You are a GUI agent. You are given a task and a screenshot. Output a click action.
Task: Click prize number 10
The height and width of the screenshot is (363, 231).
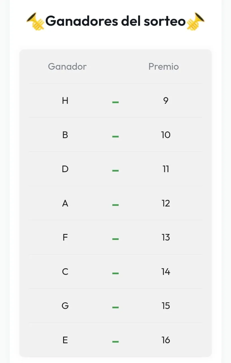166,135
